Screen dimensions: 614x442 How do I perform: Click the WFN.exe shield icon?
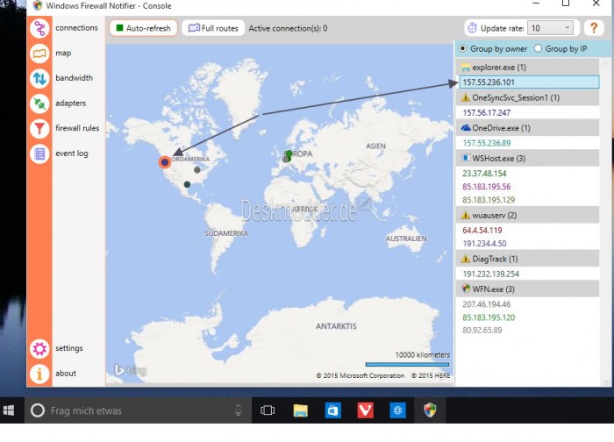465,289
